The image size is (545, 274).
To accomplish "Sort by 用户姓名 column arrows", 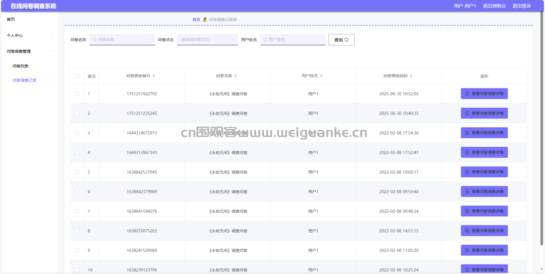I will pyautogui.click(x=321, y=76).
